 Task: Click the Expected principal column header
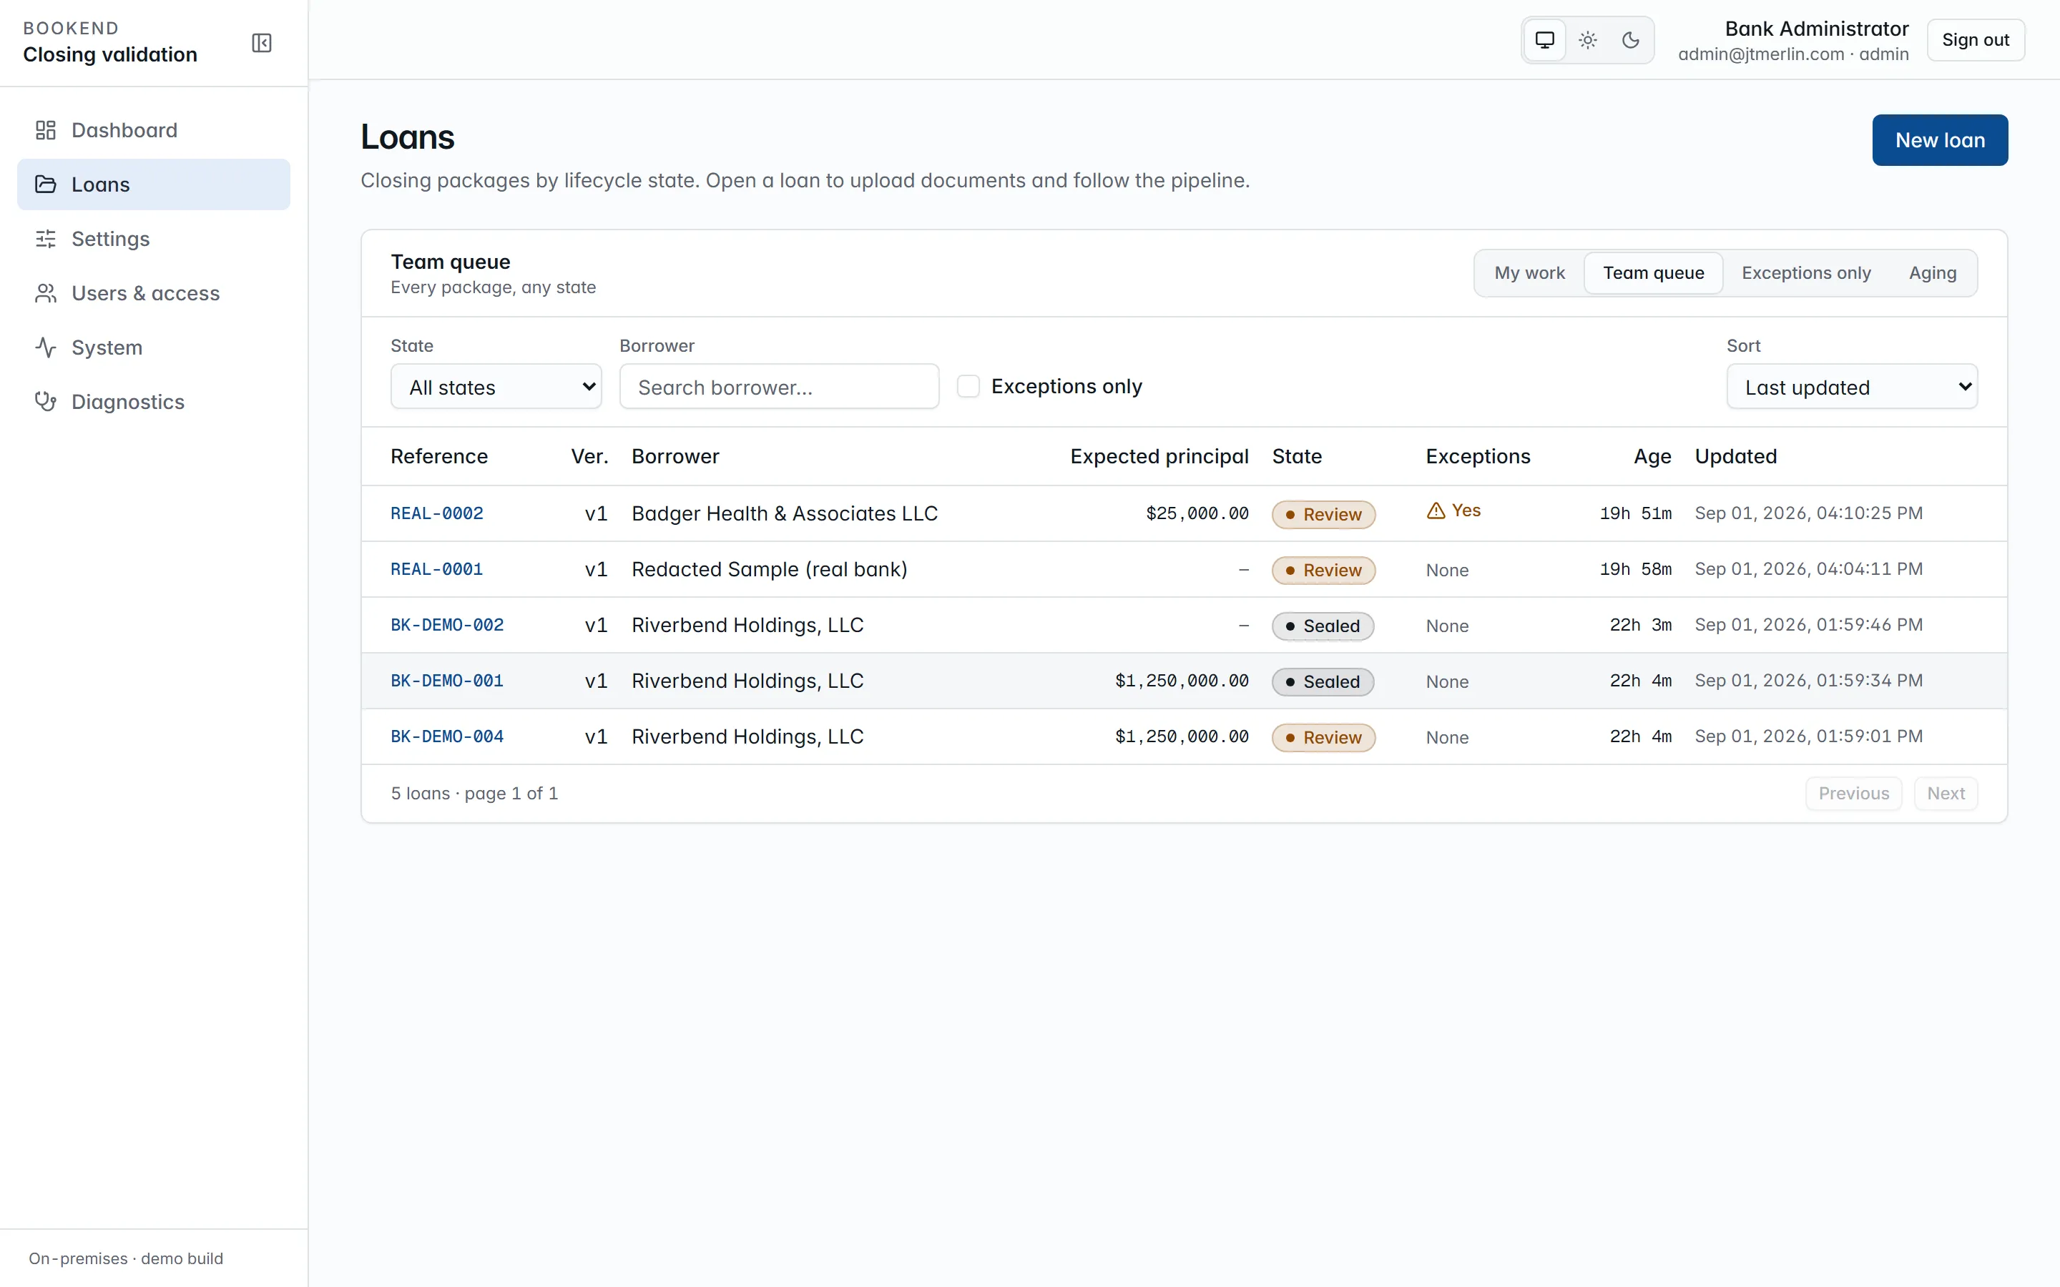(1159, 456)
